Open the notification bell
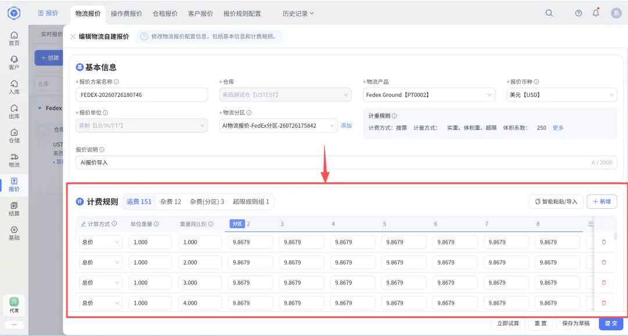 [x=596, y=13]
